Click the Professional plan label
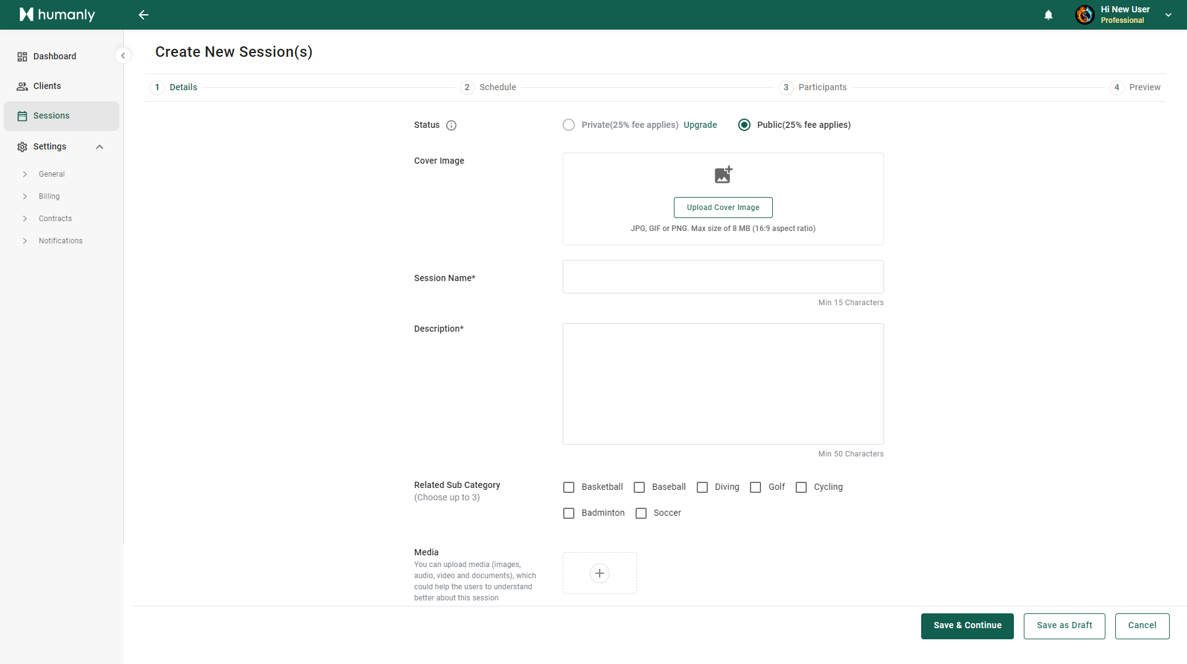Image resolution: width=1187 pixels, height=664 pixels. click(x=1122, y=20)
